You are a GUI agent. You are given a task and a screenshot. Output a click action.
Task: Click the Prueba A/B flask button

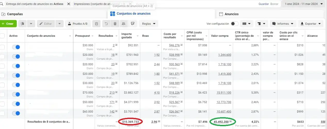pyautogui.click(x=78, y=24)
